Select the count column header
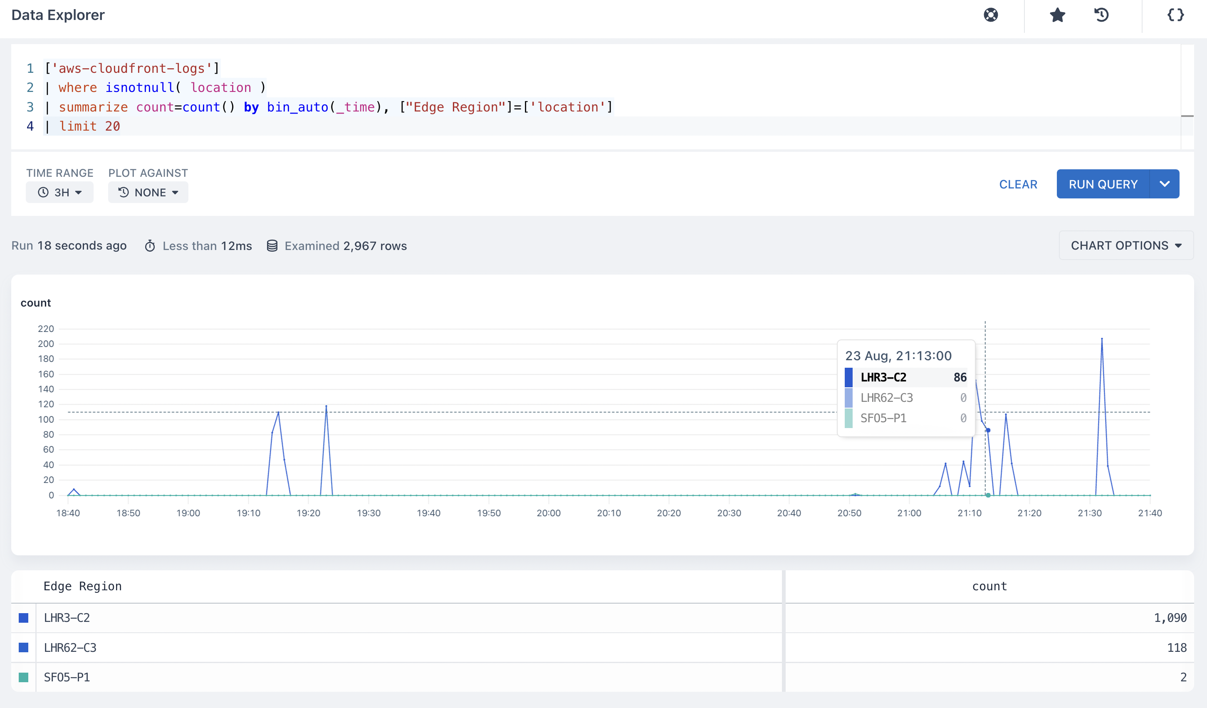The height and width of the screenshot is (708, 1207). [x=989, y=587]
